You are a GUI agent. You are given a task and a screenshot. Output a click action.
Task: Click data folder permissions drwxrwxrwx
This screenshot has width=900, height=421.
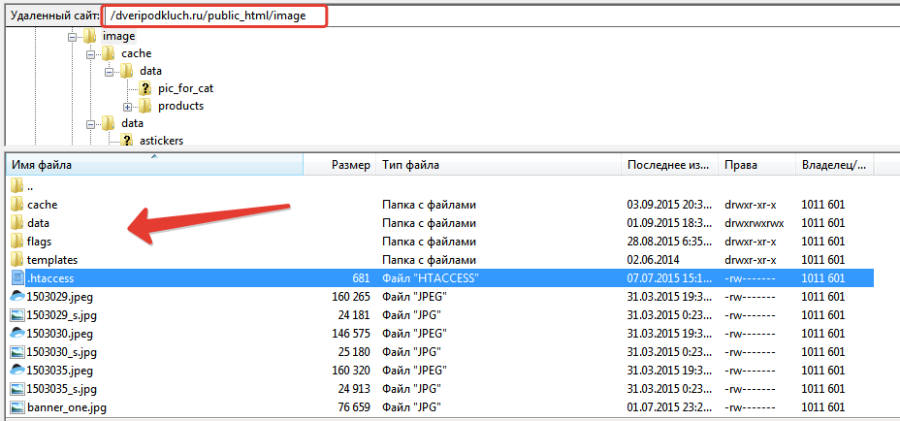[755, 223]
